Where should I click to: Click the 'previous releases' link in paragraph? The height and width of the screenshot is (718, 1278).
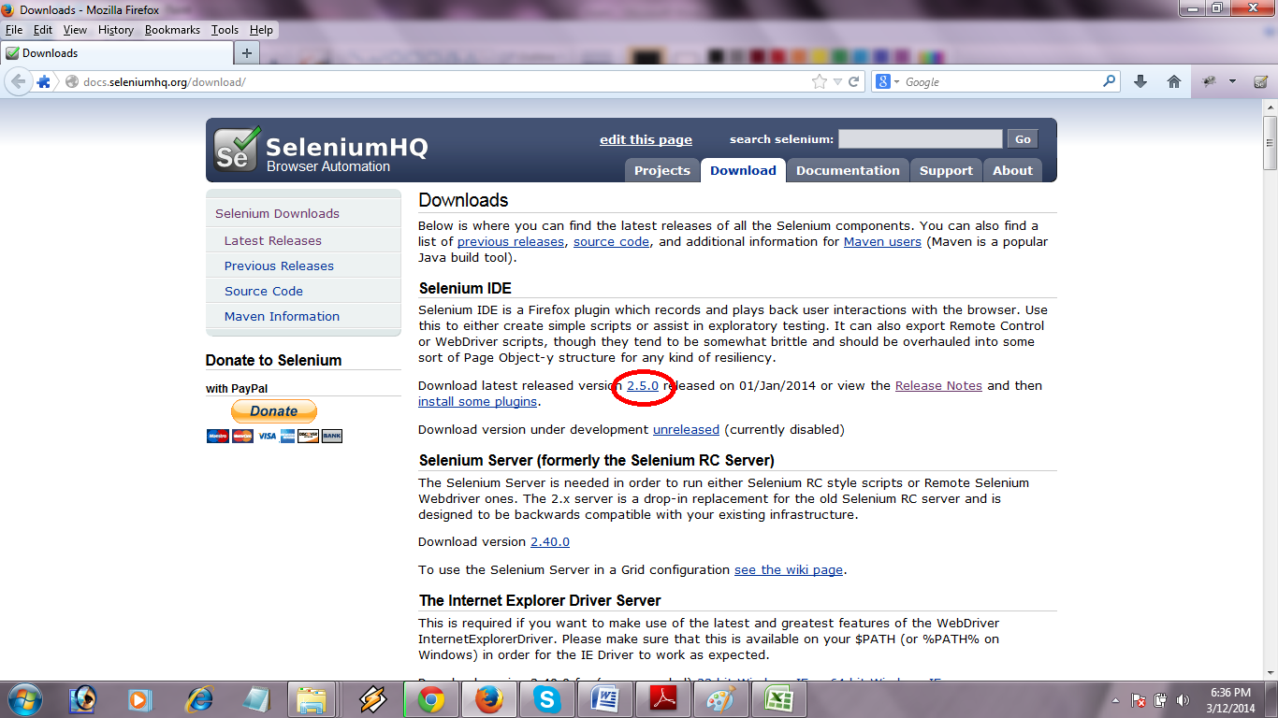tap(511, 241)
